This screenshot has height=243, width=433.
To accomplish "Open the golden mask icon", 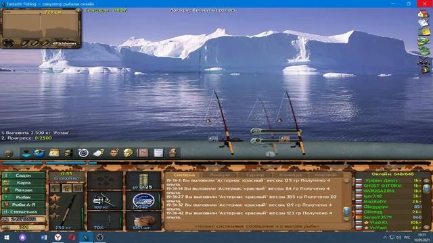I will click(x=128, y=153).
